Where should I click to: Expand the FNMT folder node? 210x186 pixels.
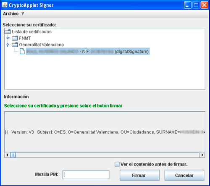(8, 38)
